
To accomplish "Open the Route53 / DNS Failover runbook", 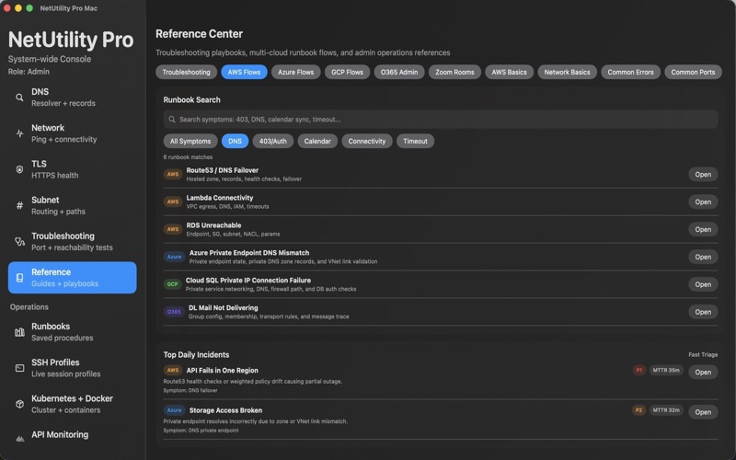I will [x=703, y=174].
